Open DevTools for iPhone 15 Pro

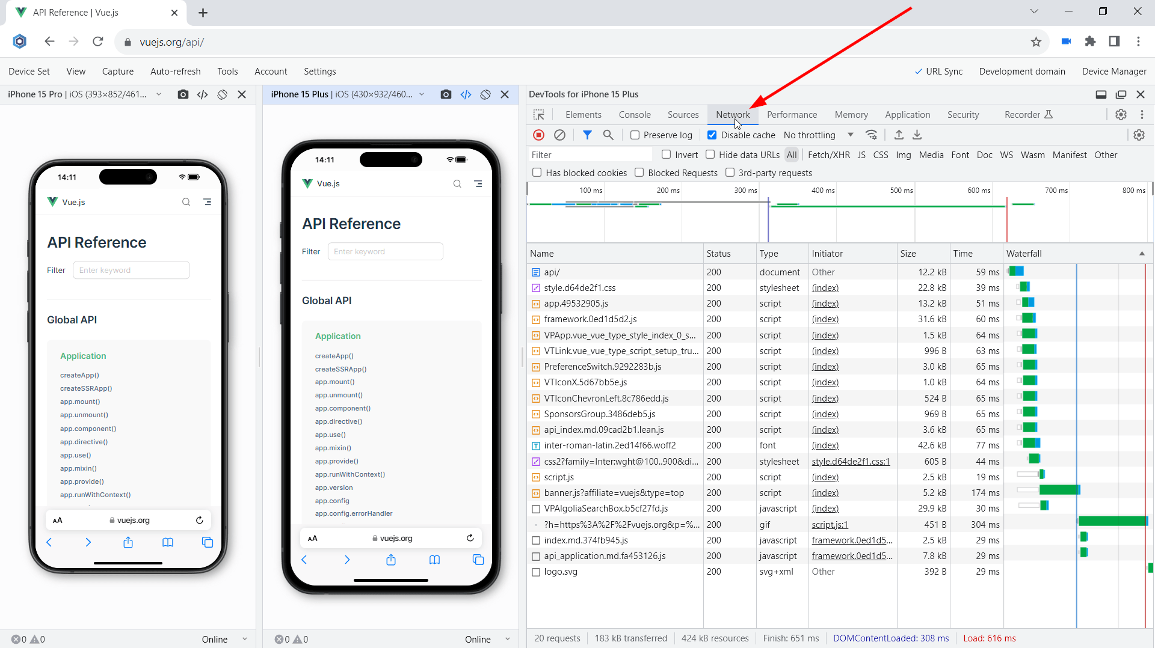(x=203, y=94)
